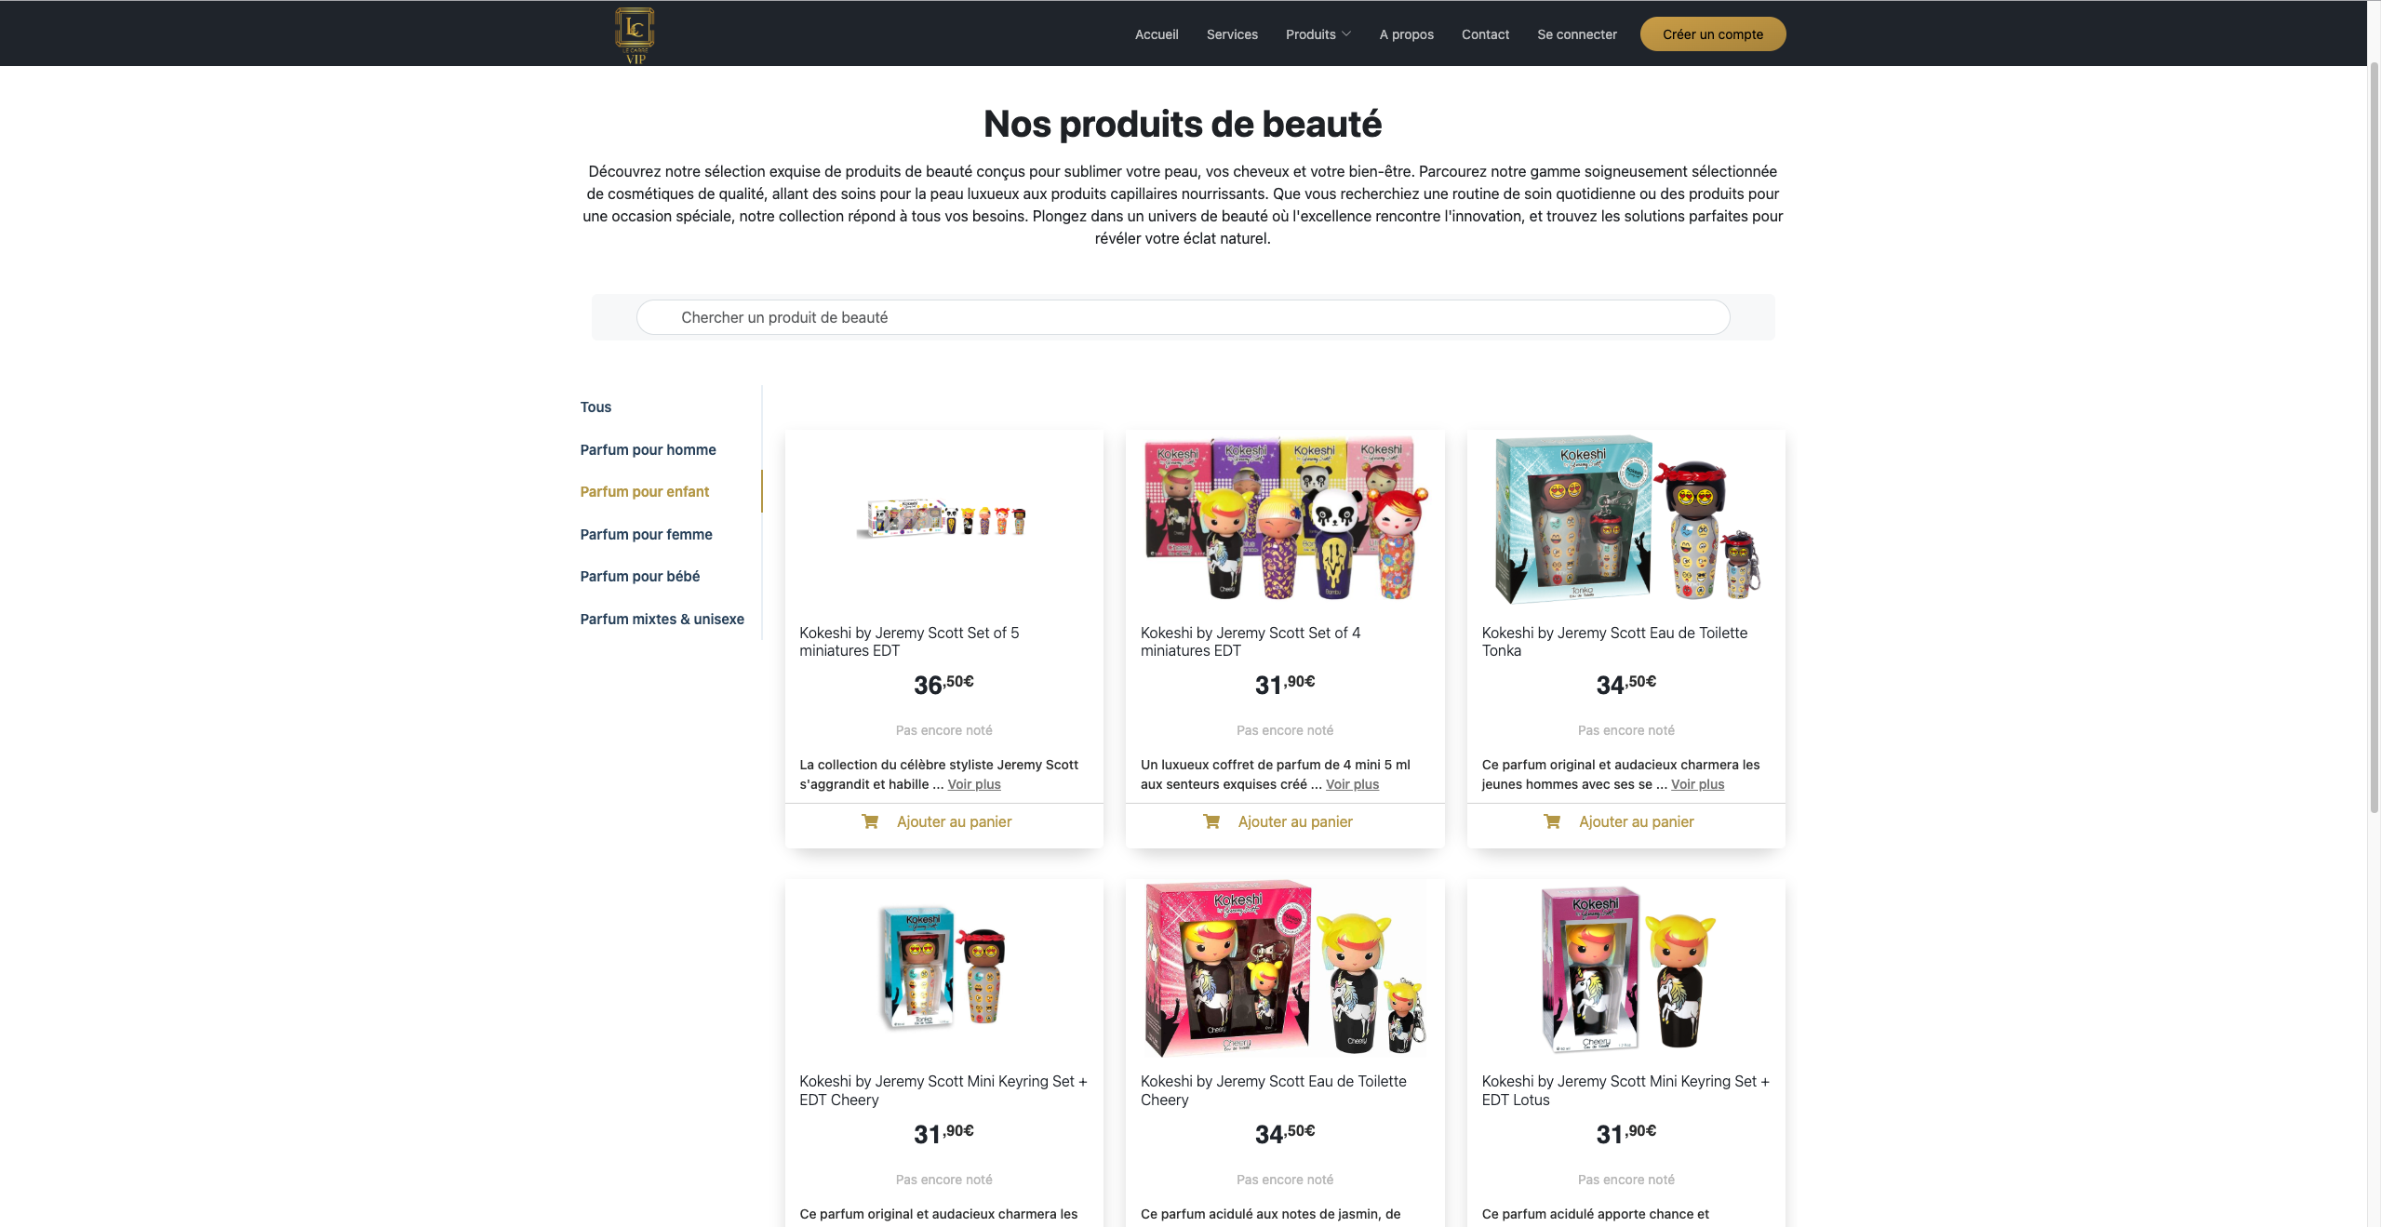The width and height of the screenshot is (2381, 1227).
Task: Click Voir plus on Tonka description
Action: click(1697, 784)
